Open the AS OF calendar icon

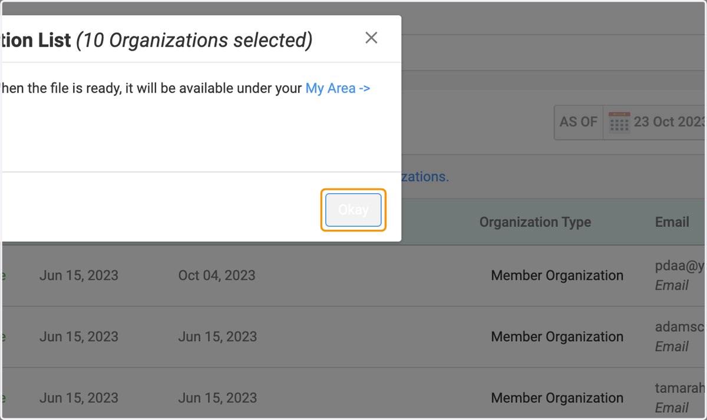619,123
